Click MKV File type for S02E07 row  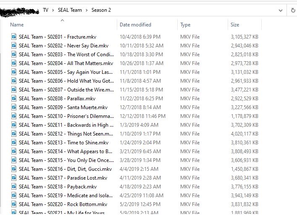coord(190,90)
